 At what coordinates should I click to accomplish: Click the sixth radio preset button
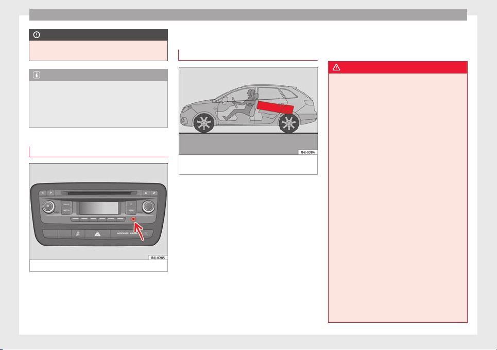[x=121, y=219]
